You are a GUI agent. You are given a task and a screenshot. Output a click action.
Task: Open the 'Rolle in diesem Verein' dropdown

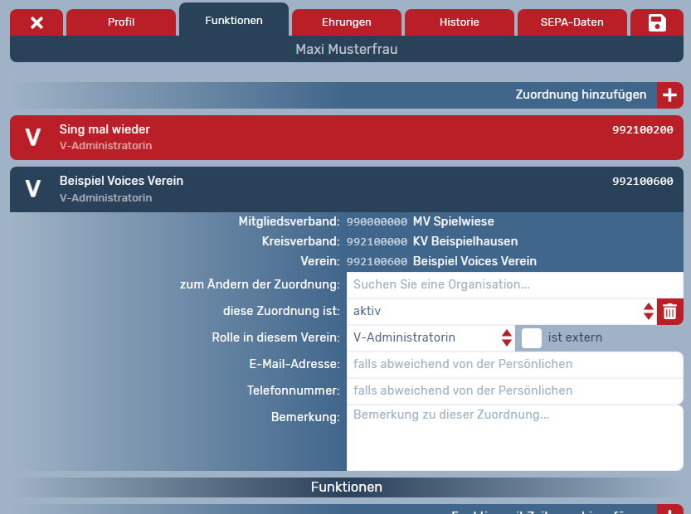[431, 337]
